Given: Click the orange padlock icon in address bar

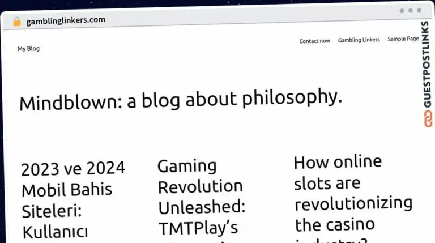Looking at the screenshot, I should [17, 22].
